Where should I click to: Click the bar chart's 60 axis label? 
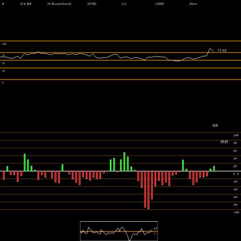pos(235,151)
